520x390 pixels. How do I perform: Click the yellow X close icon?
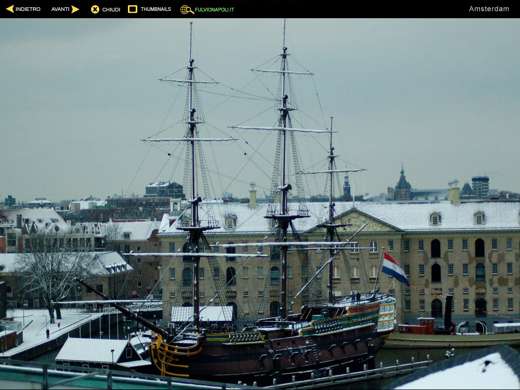(95, 9)
